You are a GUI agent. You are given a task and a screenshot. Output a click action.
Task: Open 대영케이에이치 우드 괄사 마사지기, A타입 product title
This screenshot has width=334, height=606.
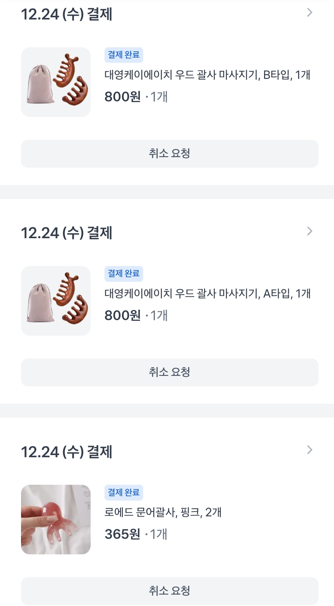207,294
